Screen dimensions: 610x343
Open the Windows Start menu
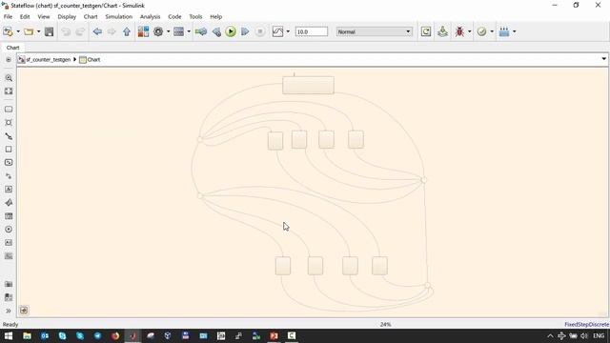(x=9, y=335)
